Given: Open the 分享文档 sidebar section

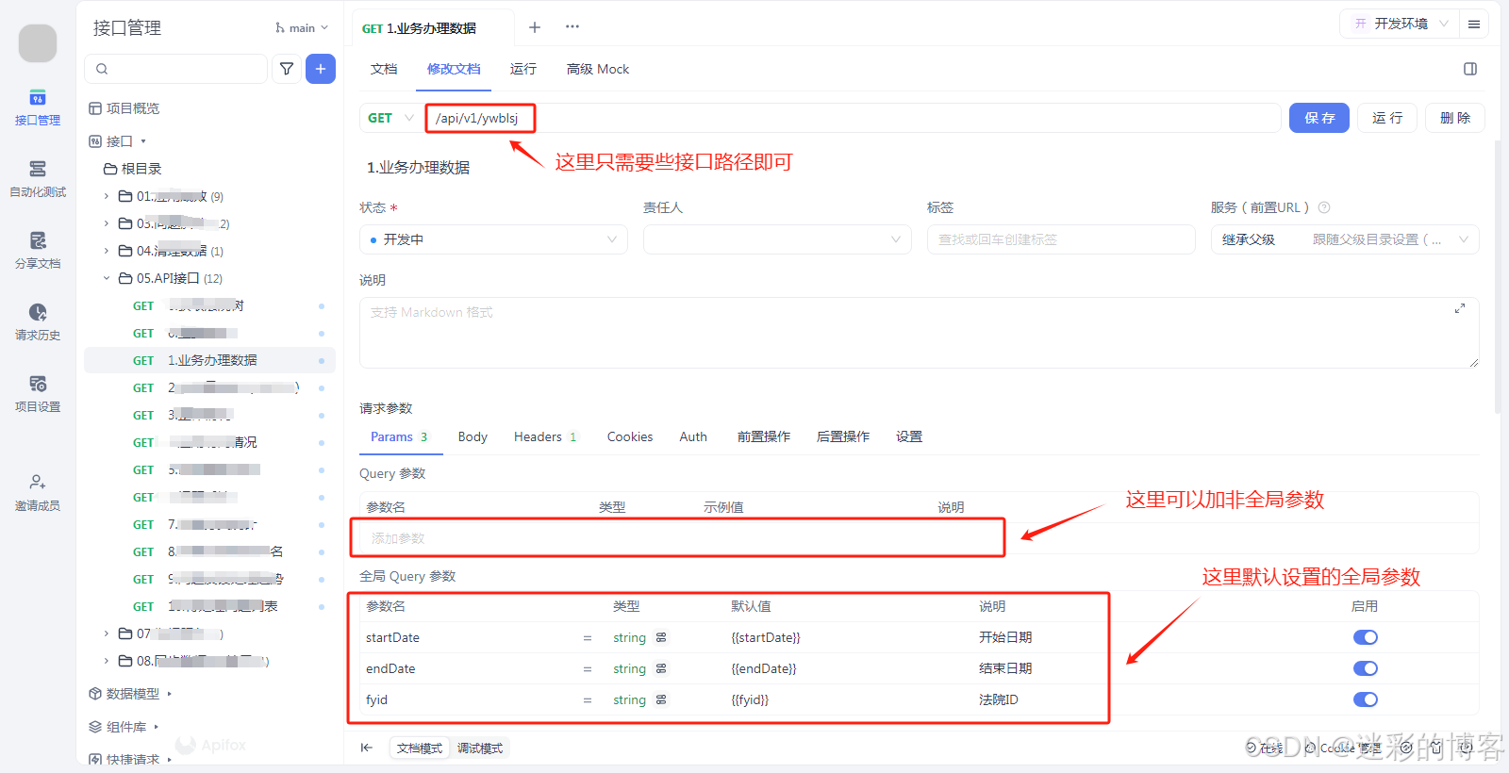Looking at the screenshot, I should (38, 252).
